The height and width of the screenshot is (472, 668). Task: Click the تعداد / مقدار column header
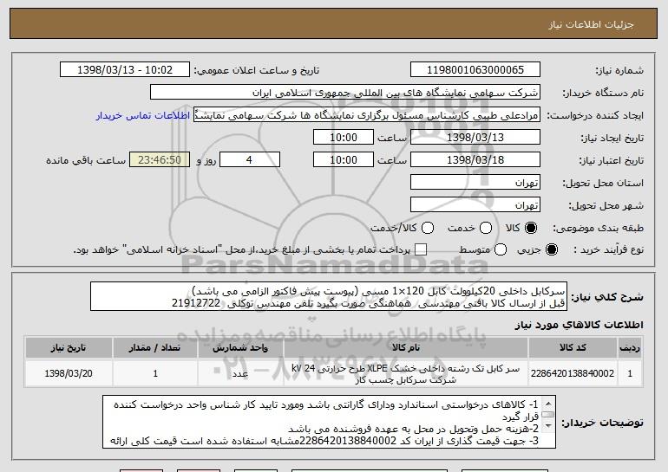[x=154, y=348]
